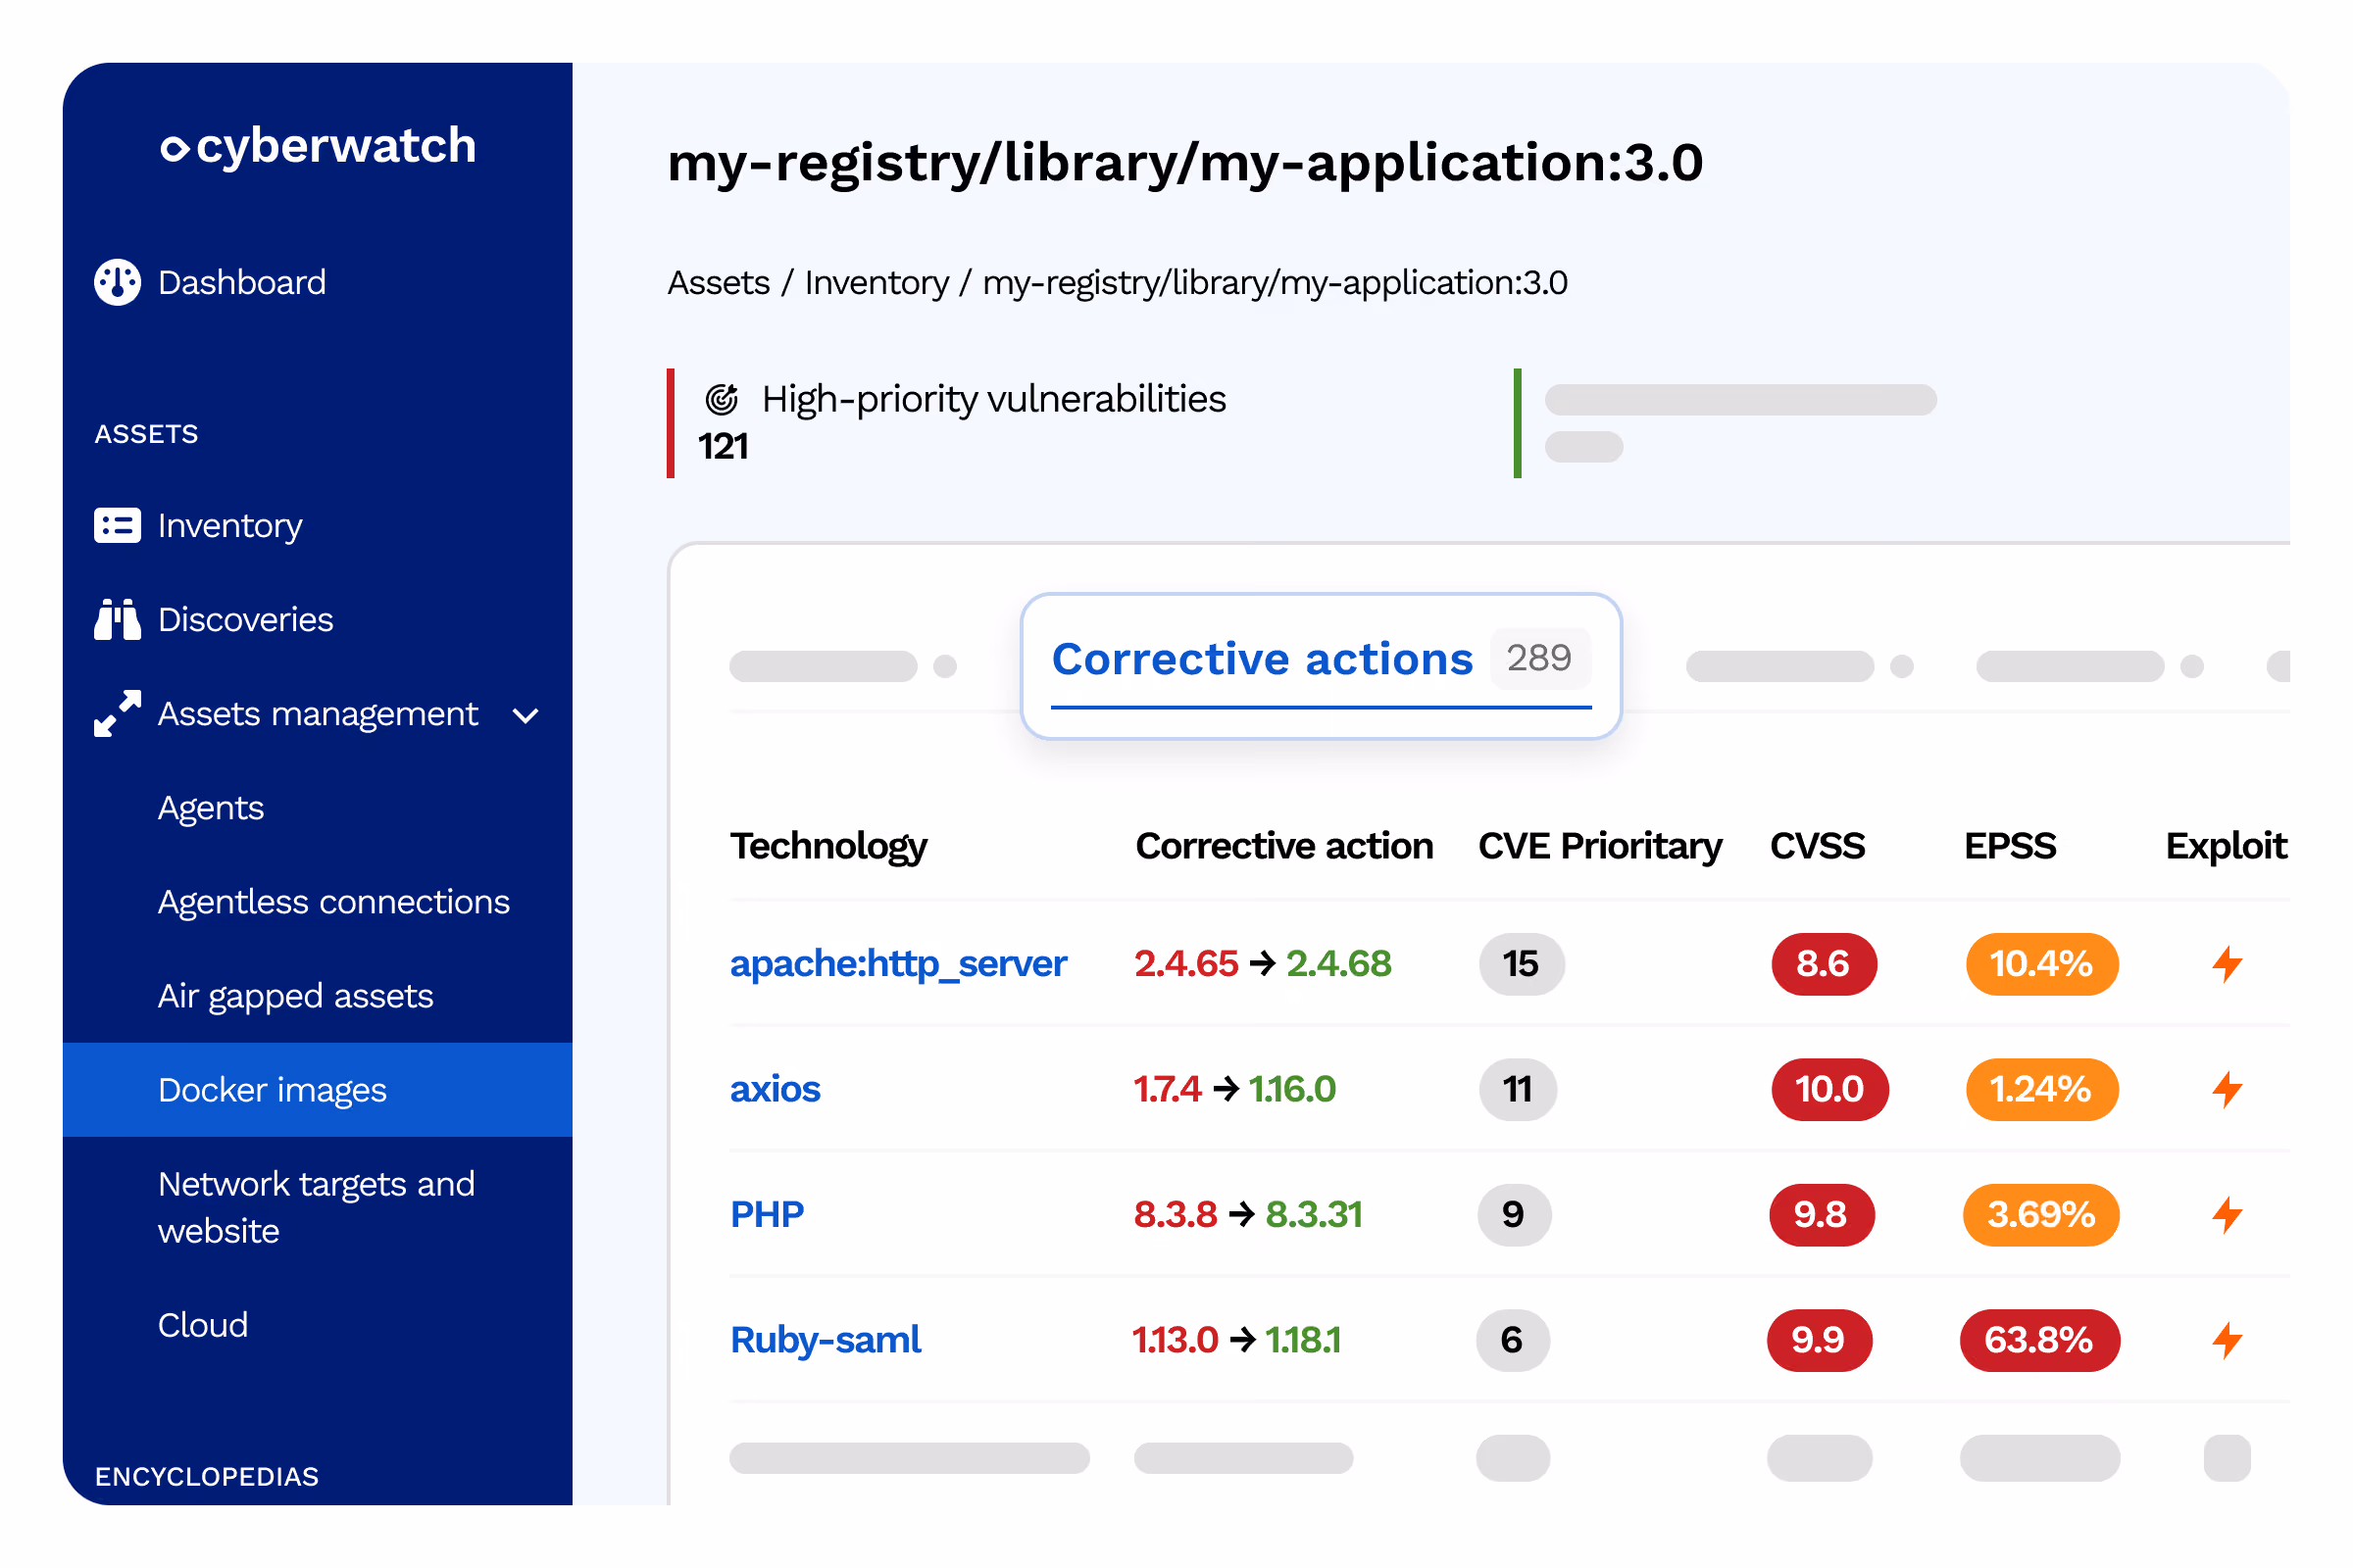2353x1568 pixels.
Task: Click CVSS 10.0 badge
Action: point(1828,1089)
